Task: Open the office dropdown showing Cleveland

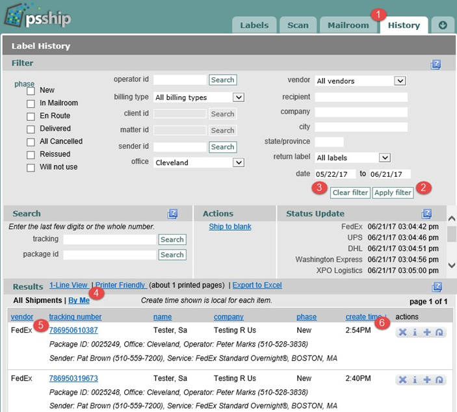Action: [x=198, y=162]
